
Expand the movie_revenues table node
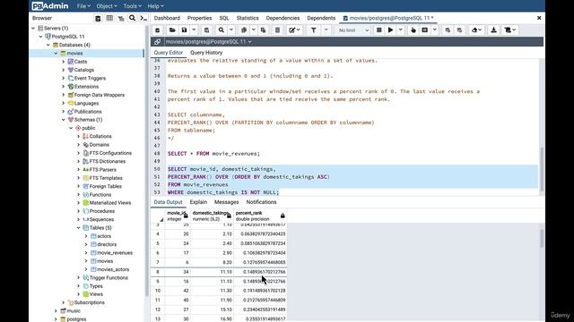tap(86, 252)
